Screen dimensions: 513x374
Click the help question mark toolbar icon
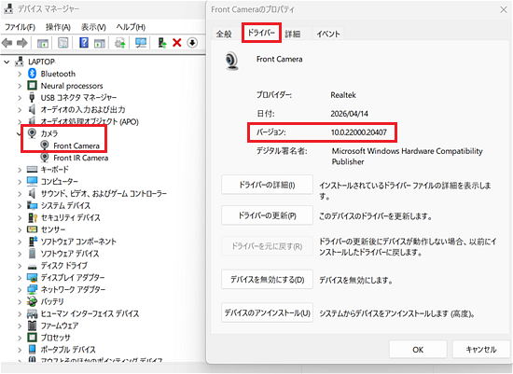tap(84, 43)
